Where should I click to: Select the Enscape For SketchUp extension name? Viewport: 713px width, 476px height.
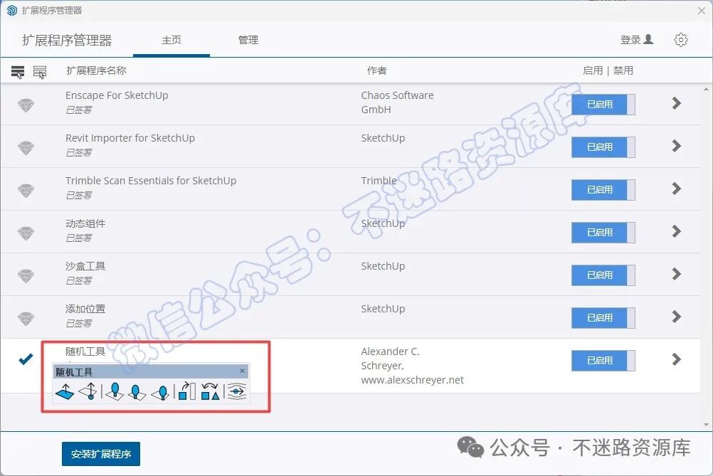[x=117, y=95]
